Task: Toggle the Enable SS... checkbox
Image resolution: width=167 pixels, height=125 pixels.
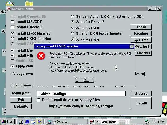Action: point(12,61)
